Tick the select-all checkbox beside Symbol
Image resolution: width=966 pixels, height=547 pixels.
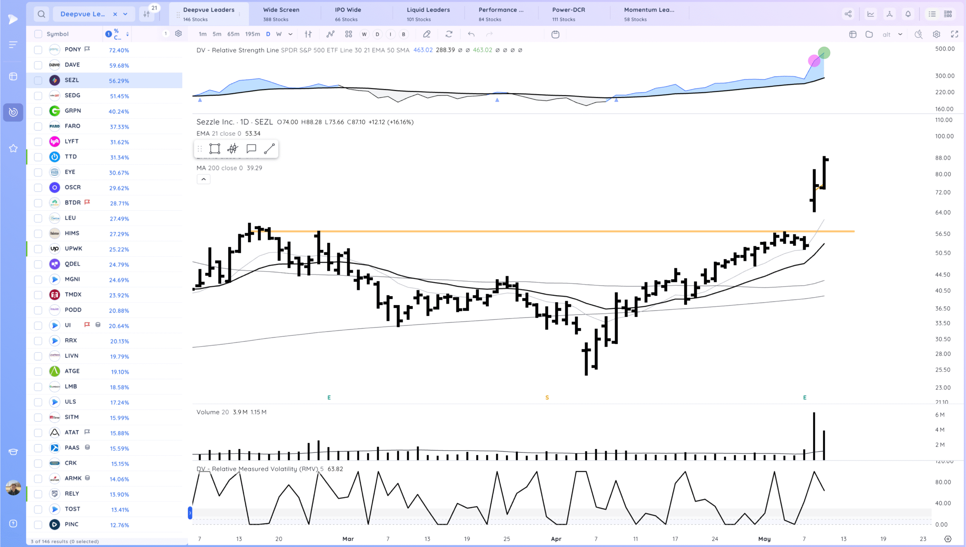tap(38, 34)
